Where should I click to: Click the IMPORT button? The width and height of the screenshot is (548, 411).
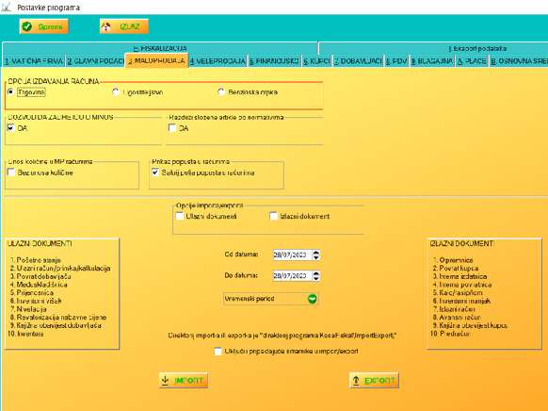pyautogui.click(x=184, y=380)
